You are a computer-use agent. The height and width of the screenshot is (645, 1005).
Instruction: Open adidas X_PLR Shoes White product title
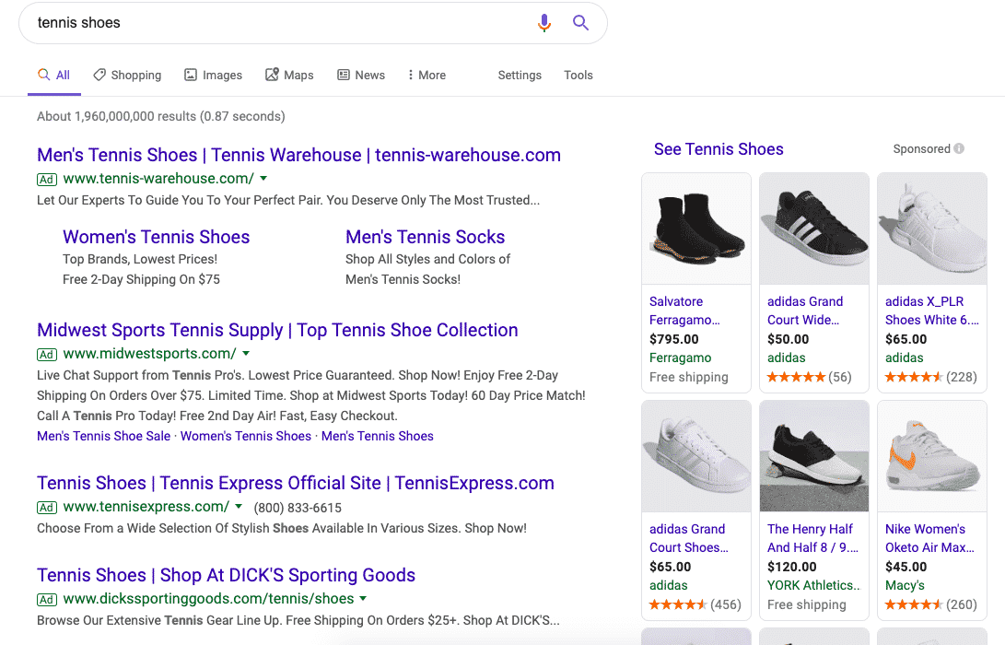932,311
